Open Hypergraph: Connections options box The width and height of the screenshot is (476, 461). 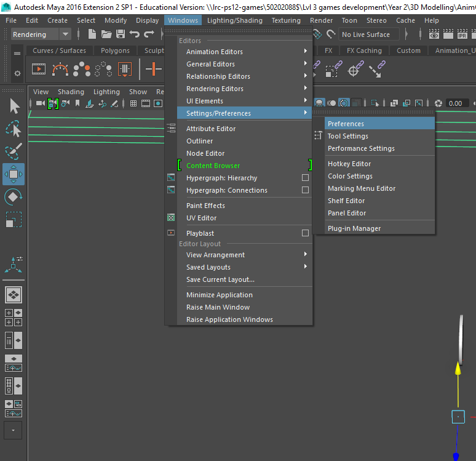tap(305, 190)
